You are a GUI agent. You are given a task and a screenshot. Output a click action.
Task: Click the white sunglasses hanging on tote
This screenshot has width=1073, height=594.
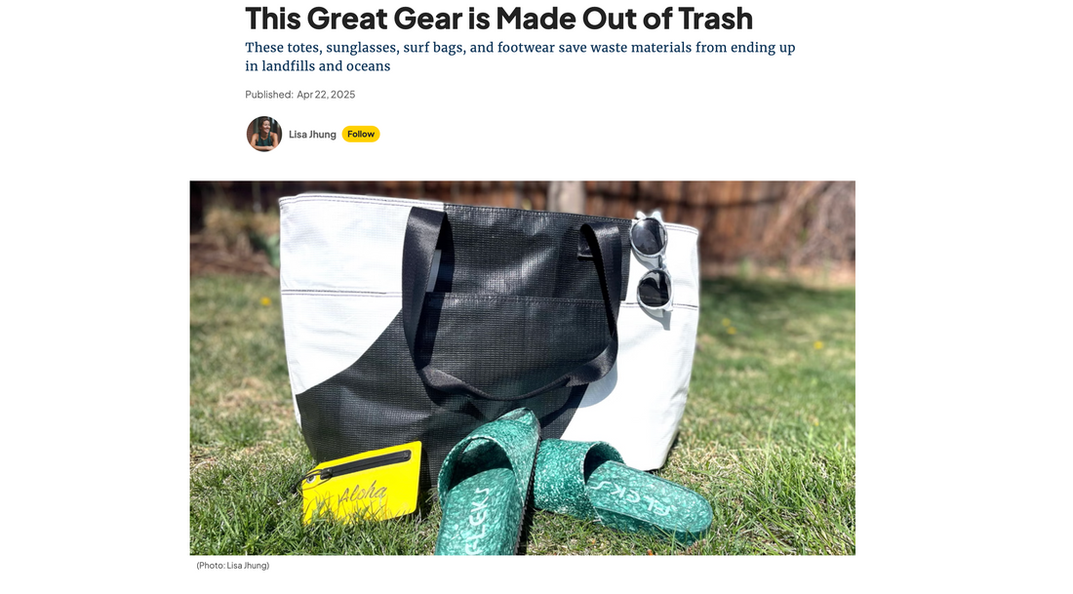pos(652,263)
